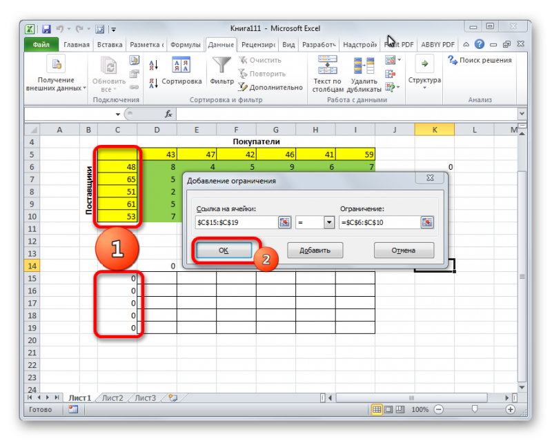Viewport: 552px width, 441px height.
Task: Click cell containing 59
Action: click(x=355, y=155)
